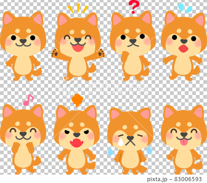This screenshot has width=207, height=183.
Task: Click the crying shiba with a tear
Action: click(x=130, y=141)
